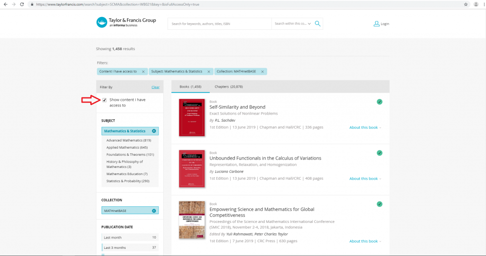
Task: Click the Taylor & Francis Group logo
Action: coord(126,23)
